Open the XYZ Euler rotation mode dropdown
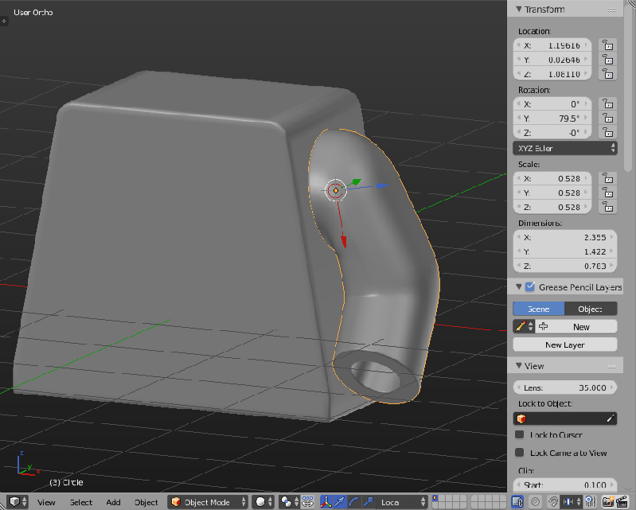Screen dimensions: 636x510 point(565,148)
